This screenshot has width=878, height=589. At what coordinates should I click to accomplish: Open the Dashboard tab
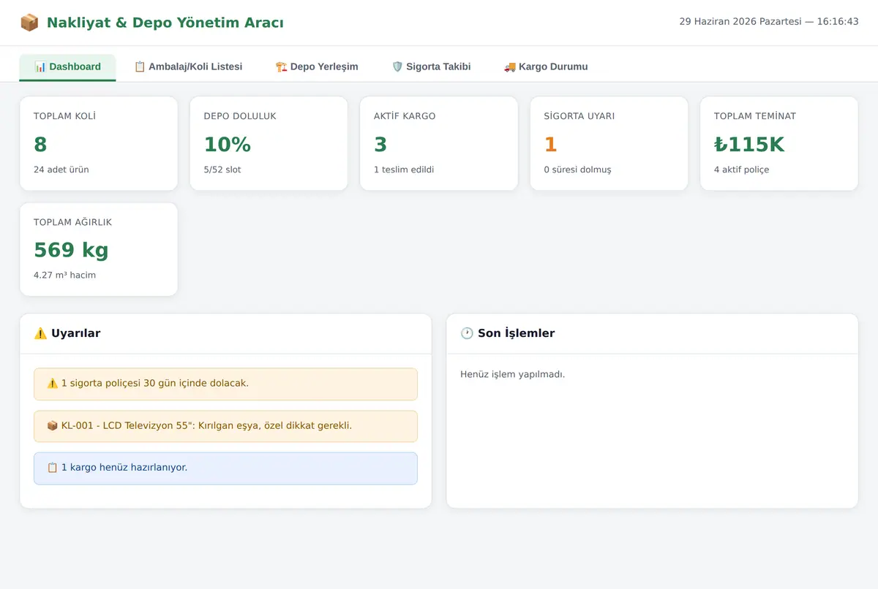(x=67, y=66)
